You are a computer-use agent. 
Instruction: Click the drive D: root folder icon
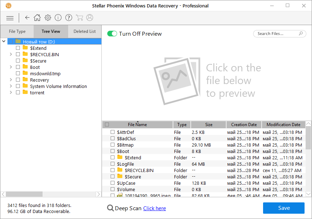pos(18,41)
